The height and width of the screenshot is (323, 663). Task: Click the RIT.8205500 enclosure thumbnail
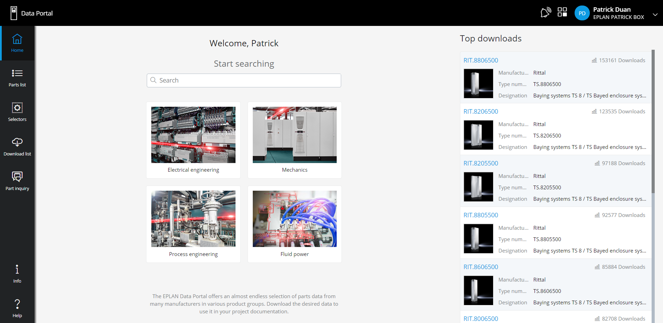(478, 187)
